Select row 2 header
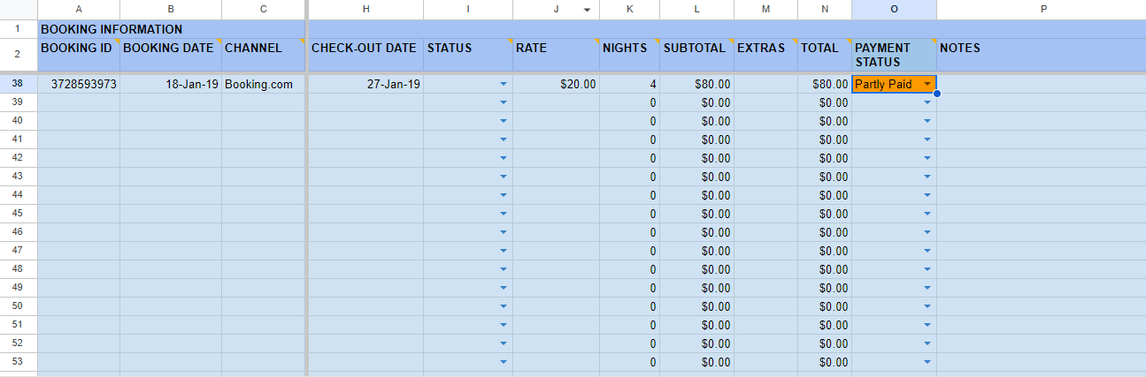The height and width of the screenshot is (377, 1146). point(19,55)
